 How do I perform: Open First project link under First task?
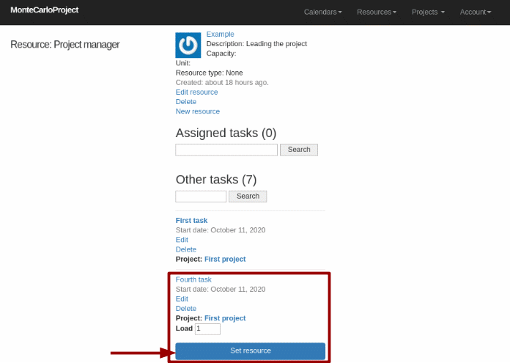coord(225,259)
